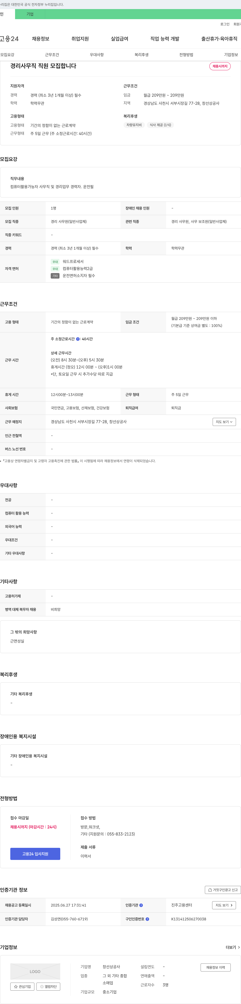Screen dimensions: 241x1004
Task: Add company via 관심기업 star button
Action: tap(22, 986)
